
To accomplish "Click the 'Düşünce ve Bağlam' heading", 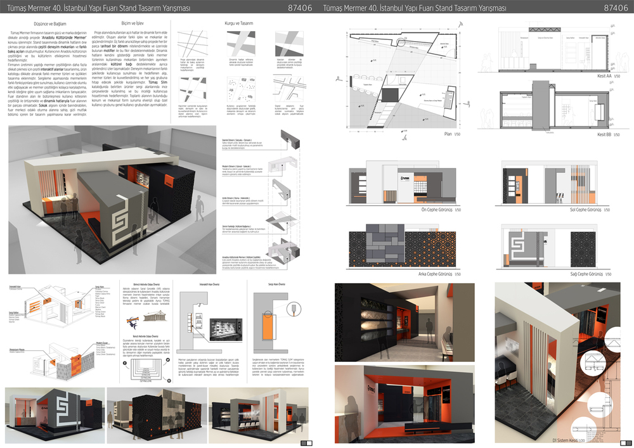I will (x=50, y=24).
